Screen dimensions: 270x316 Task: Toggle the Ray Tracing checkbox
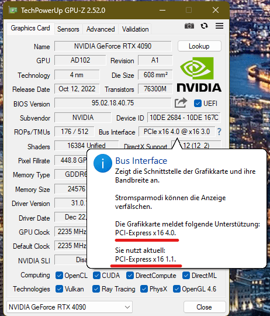tap(96, 289)
